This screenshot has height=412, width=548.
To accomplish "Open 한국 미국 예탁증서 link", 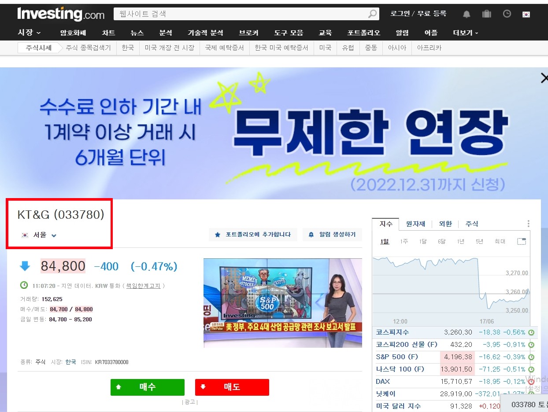I will [x=281, y=48].
